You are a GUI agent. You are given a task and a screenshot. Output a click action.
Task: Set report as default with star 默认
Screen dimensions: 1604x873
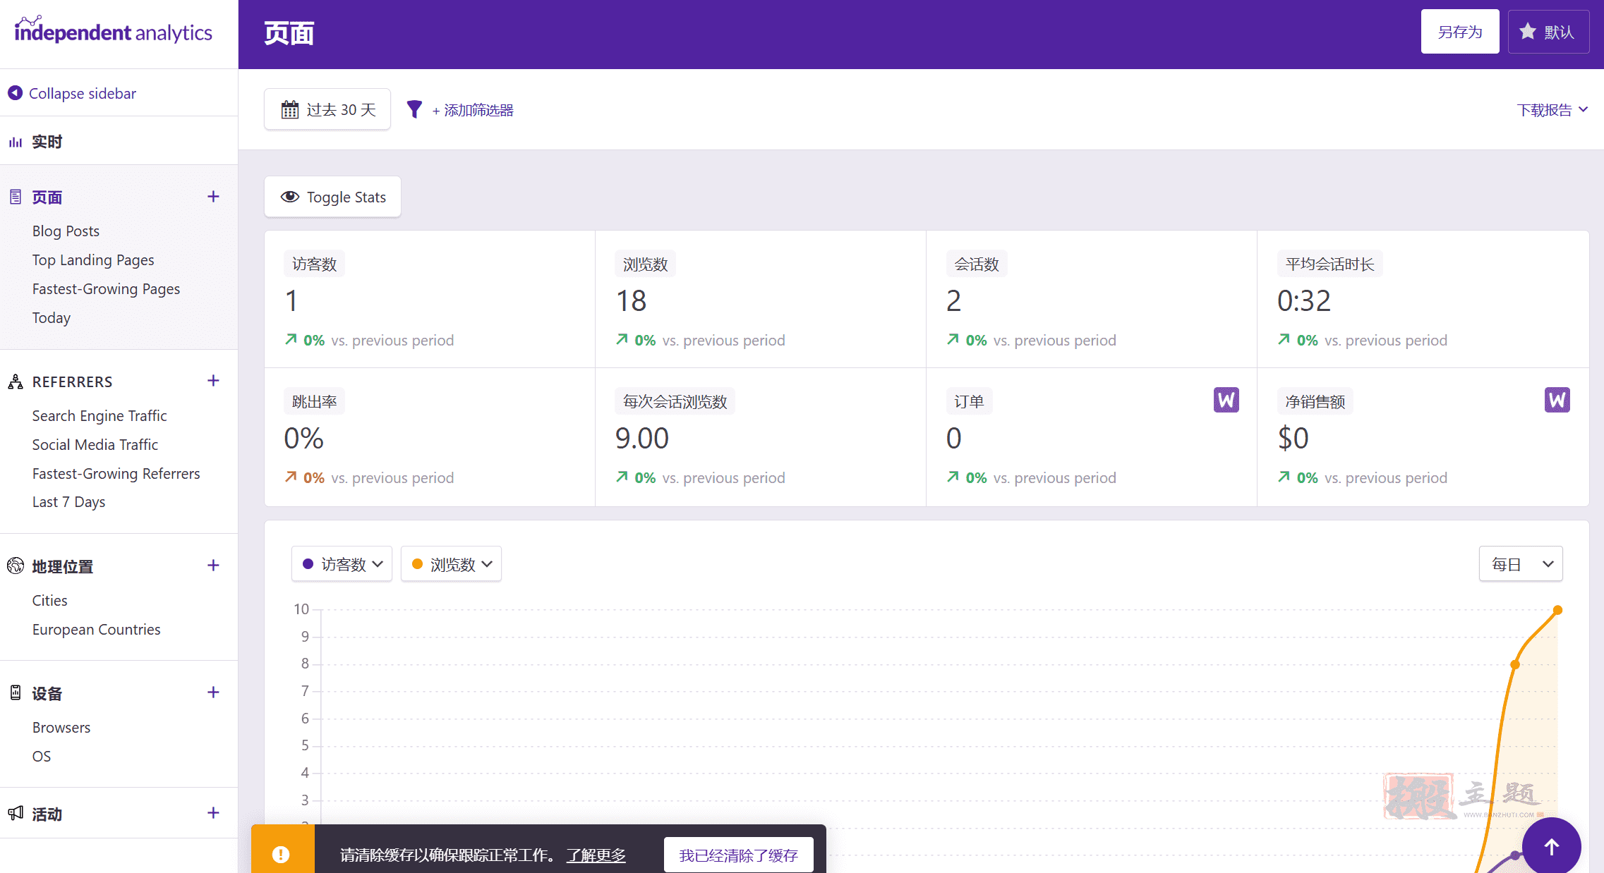tap(1548, 32)
